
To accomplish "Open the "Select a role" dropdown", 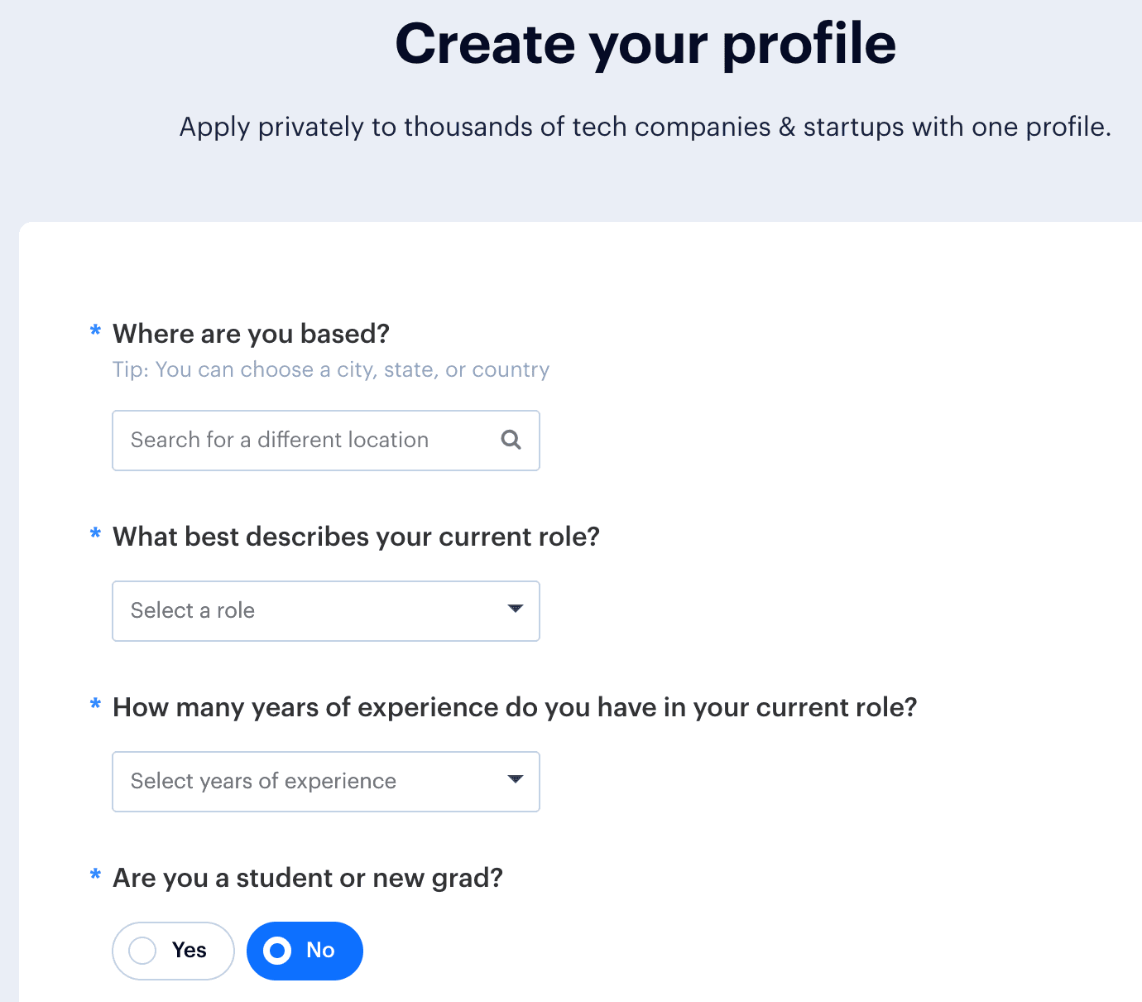I will 325,611.
